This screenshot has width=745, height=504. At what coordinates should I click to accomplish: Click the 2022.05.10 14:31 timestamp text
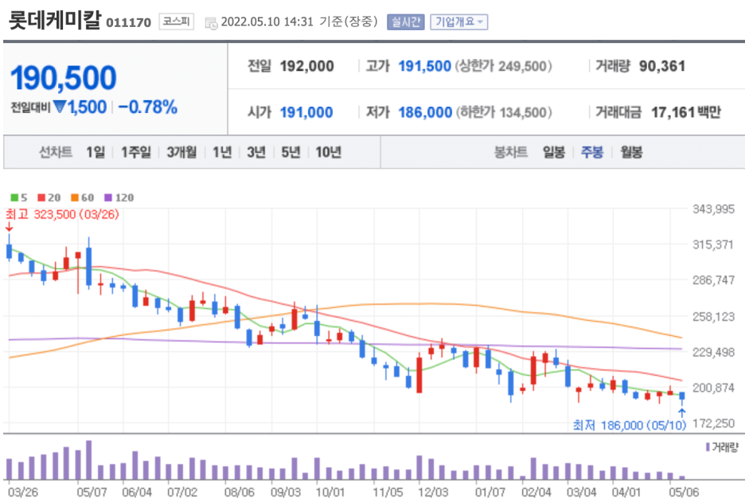[x=267, y=21]
